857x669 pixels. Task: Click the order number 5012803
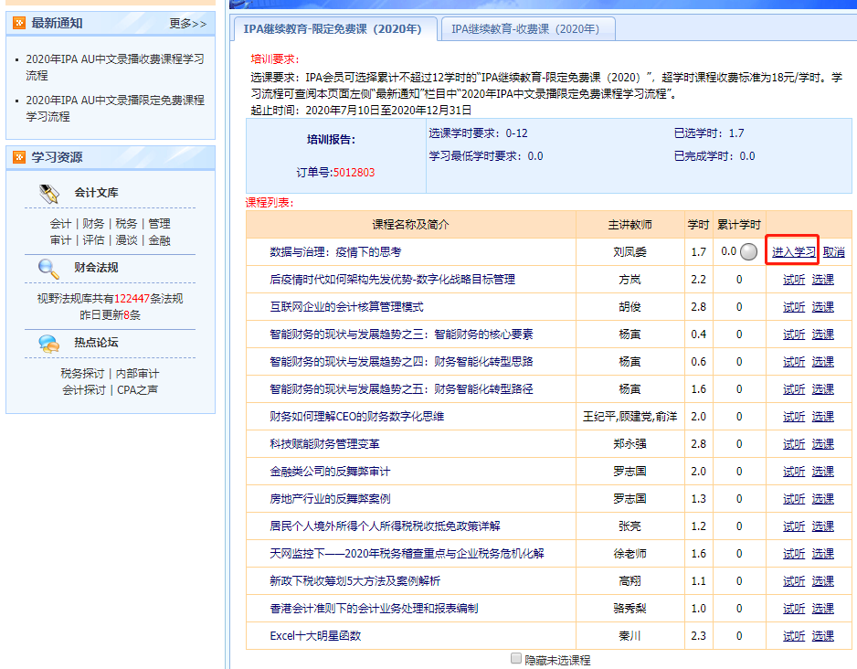354,173
